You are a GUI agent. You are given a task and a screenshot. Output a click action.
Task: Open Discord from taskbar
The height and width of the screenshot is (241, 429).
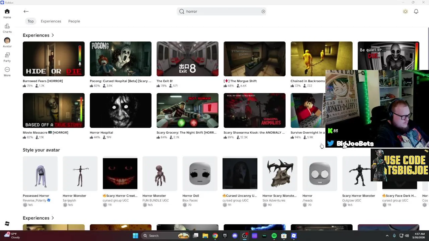coord(235,236)
